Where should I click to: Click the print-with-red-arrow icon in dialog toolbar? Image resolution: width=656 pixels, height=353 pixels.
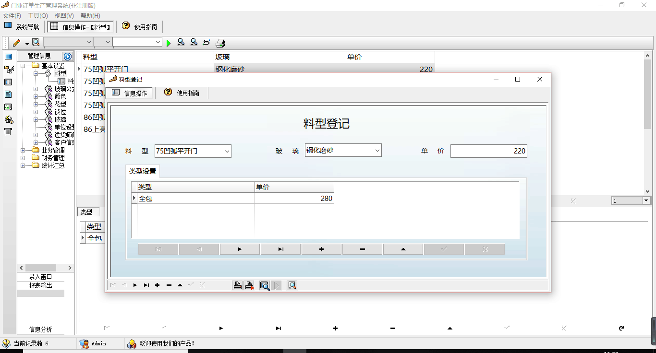click(x=249, y=285)
